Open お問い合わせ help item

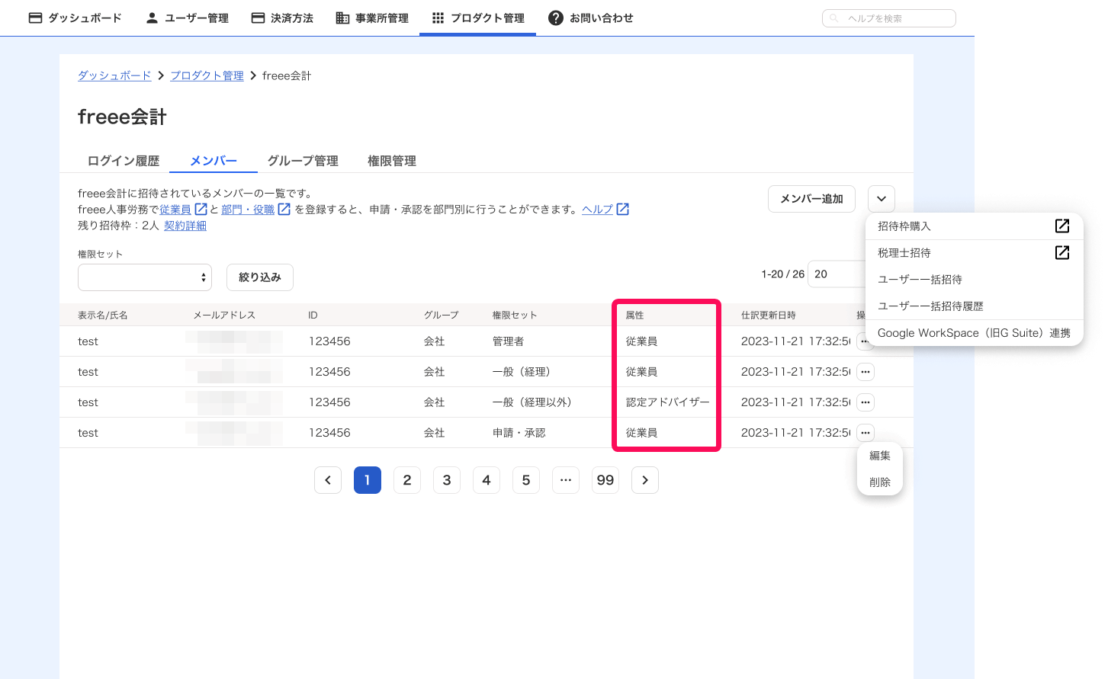pos(591,18)
